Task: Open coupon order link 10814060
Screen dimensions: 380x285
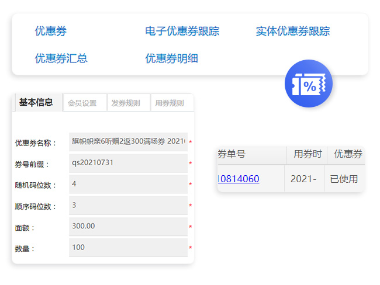Action: tap(239, 179)
